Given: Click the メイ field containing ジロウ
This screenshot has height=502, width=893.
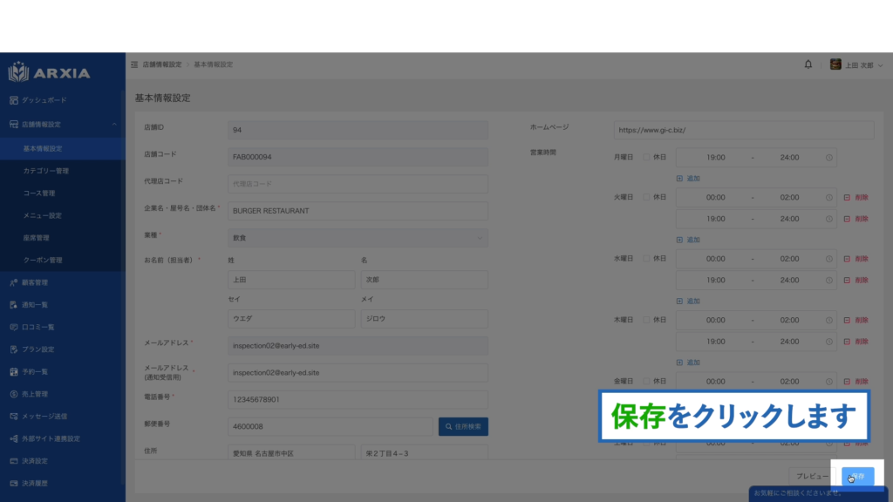Looking at the screenshot, I should 425,319.
